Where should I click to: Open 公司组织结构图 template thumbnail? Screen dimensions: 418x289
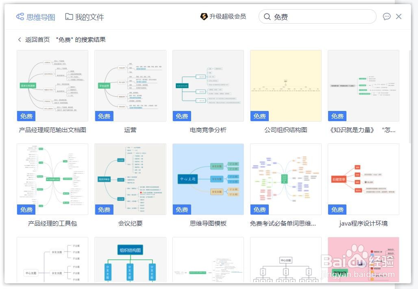(x=286, y=86)
